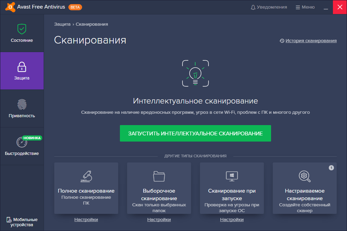Click the Создайте собственный сканер description
The image size is (347, 231).
click(x=305, y=208)
